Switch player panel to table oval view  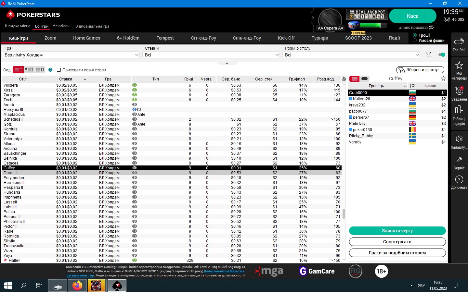365,79
